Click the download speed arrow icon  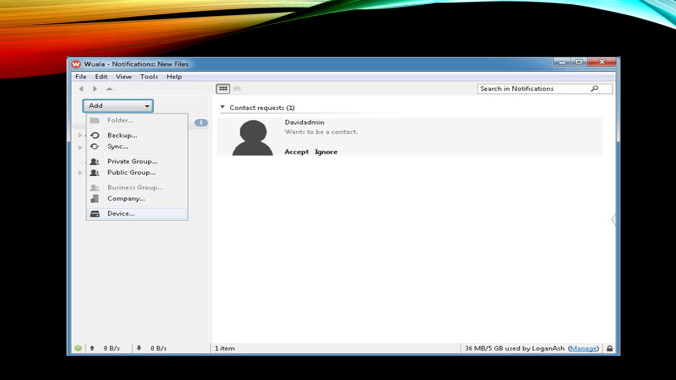click(x=139, y=348)
